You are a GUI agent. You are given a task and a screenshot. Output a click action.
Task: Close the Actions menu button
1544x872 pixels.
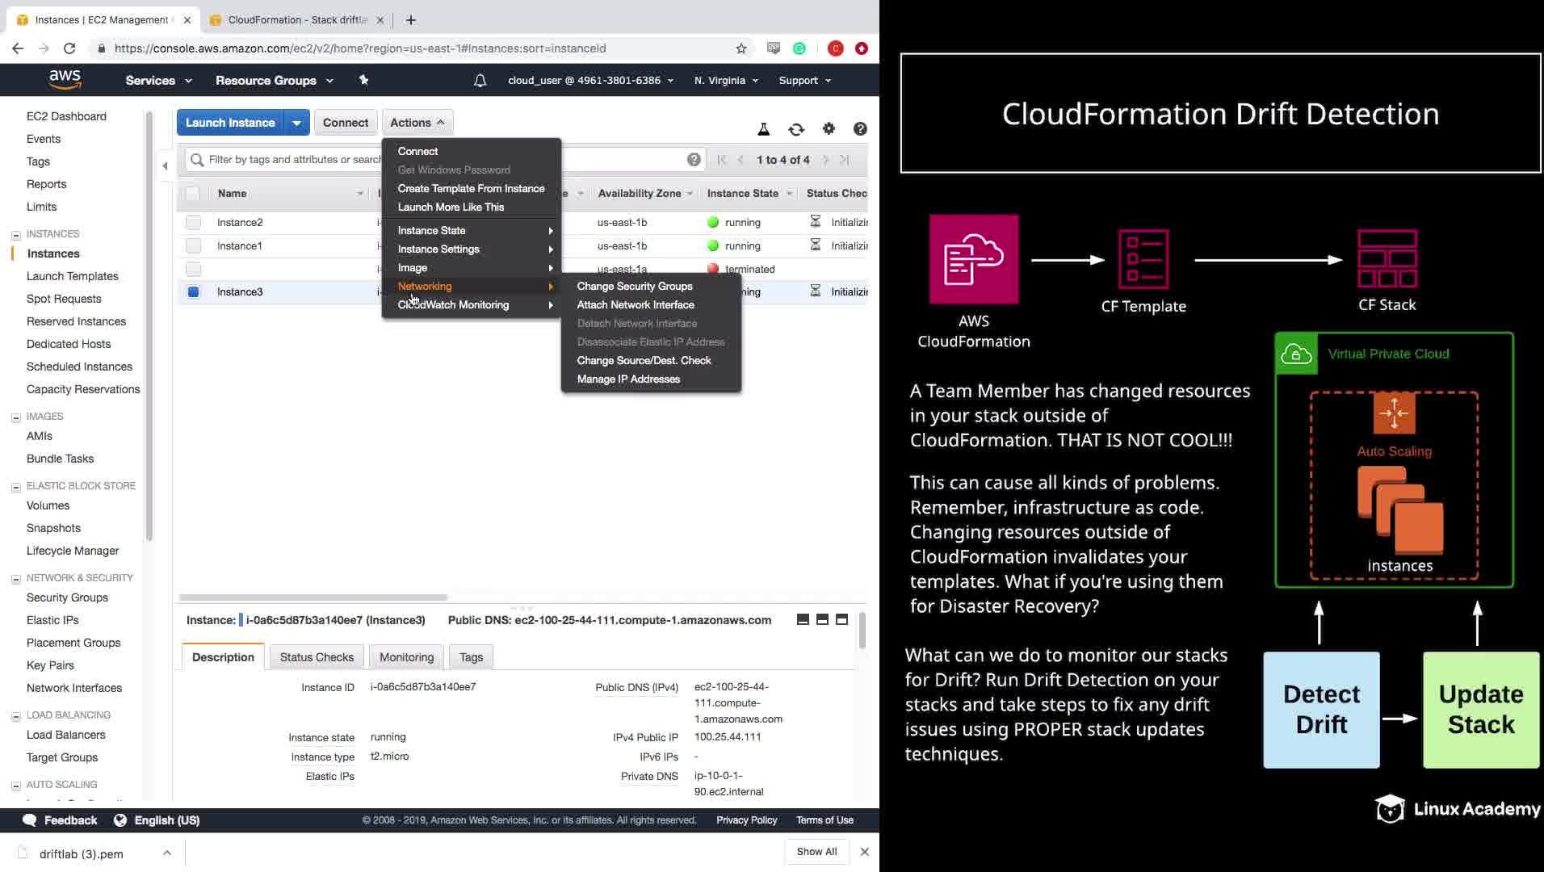pos(417,123)
